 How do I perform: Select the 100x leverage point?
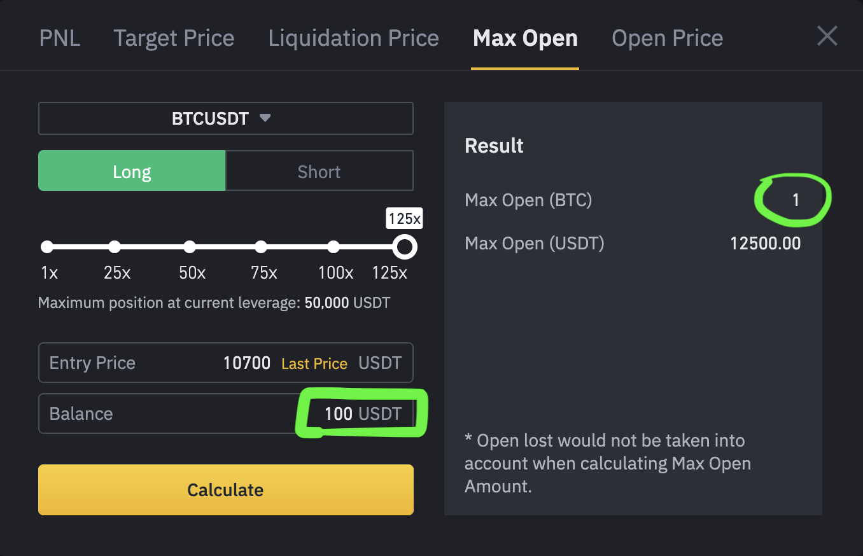(333, 247)
